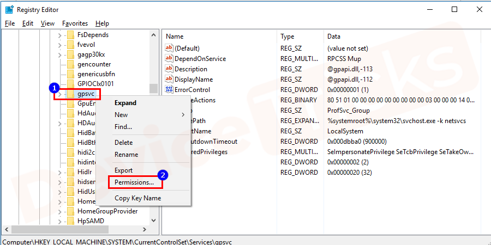Click the tree horizontal scrollbar thumb
Image resolution: width=491 pixels, height=245 pixels.
59,229
